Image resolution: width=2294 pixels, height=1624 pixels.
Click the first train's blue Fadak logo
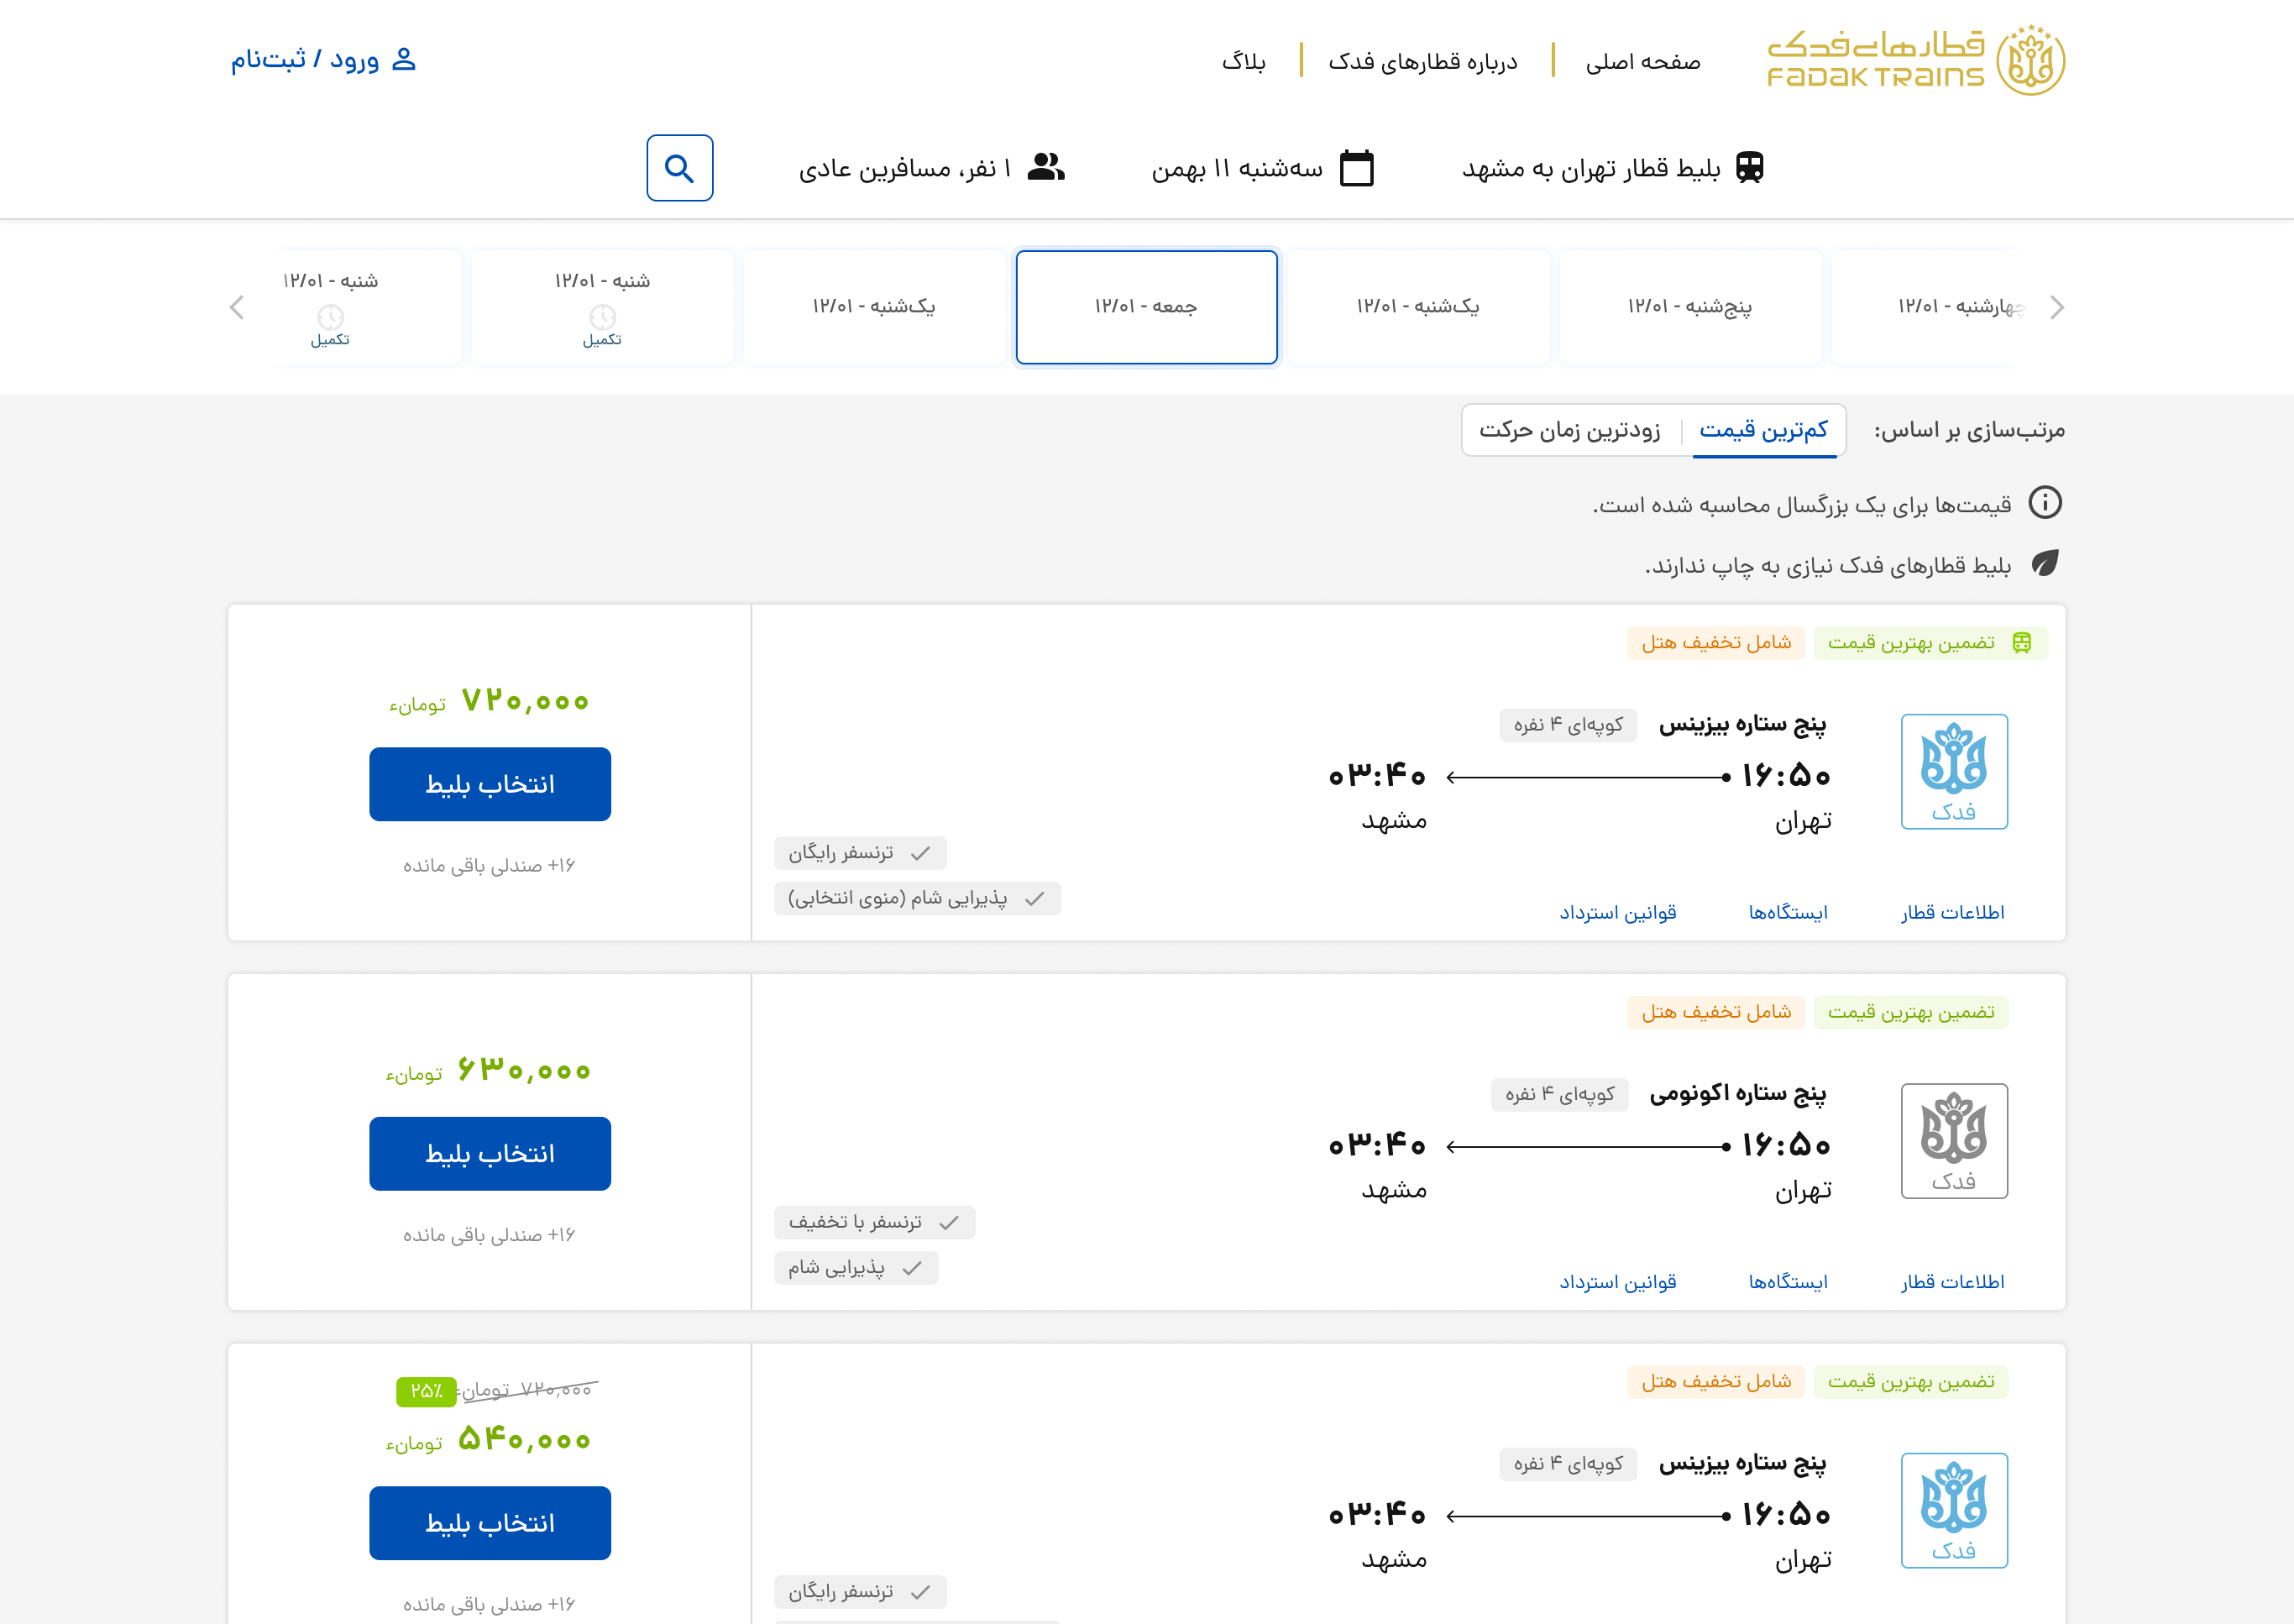click(x=1953, y=771)
